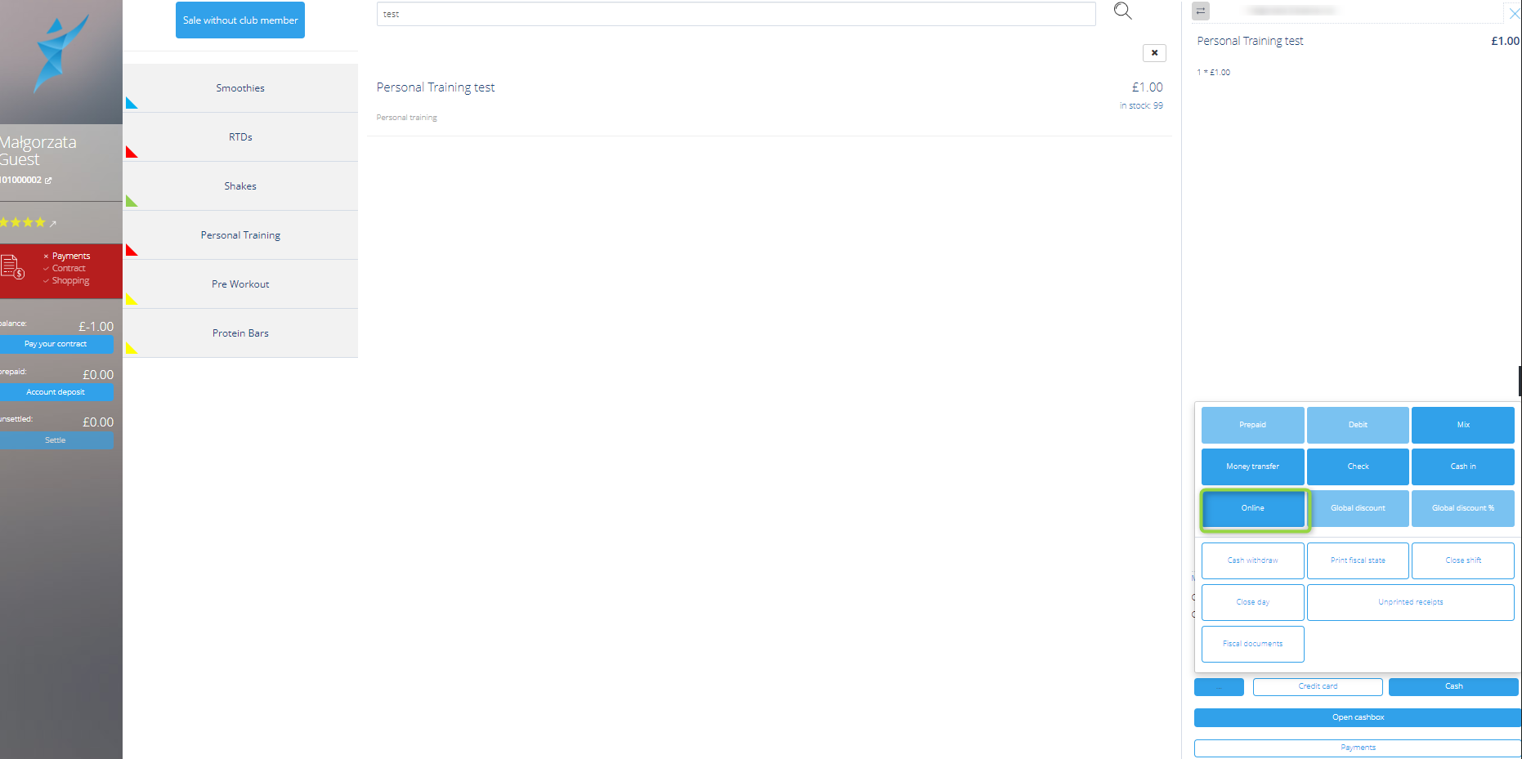Select Money transfer payment option
The image size is (1522, 759).
click(x=1252, y=467)
